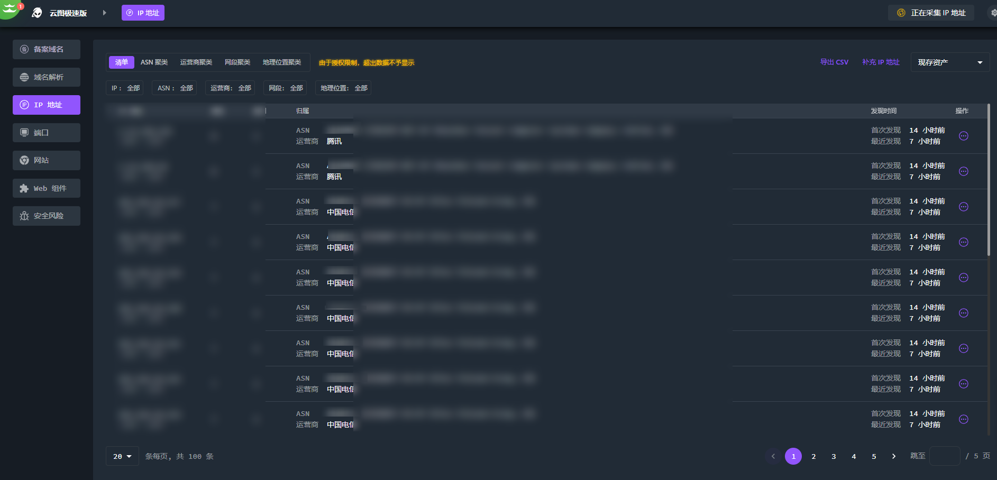This screenshot has height=480, width=997.
Task: Open the 20 per-page size dropdown
Action: pos(122,456)
